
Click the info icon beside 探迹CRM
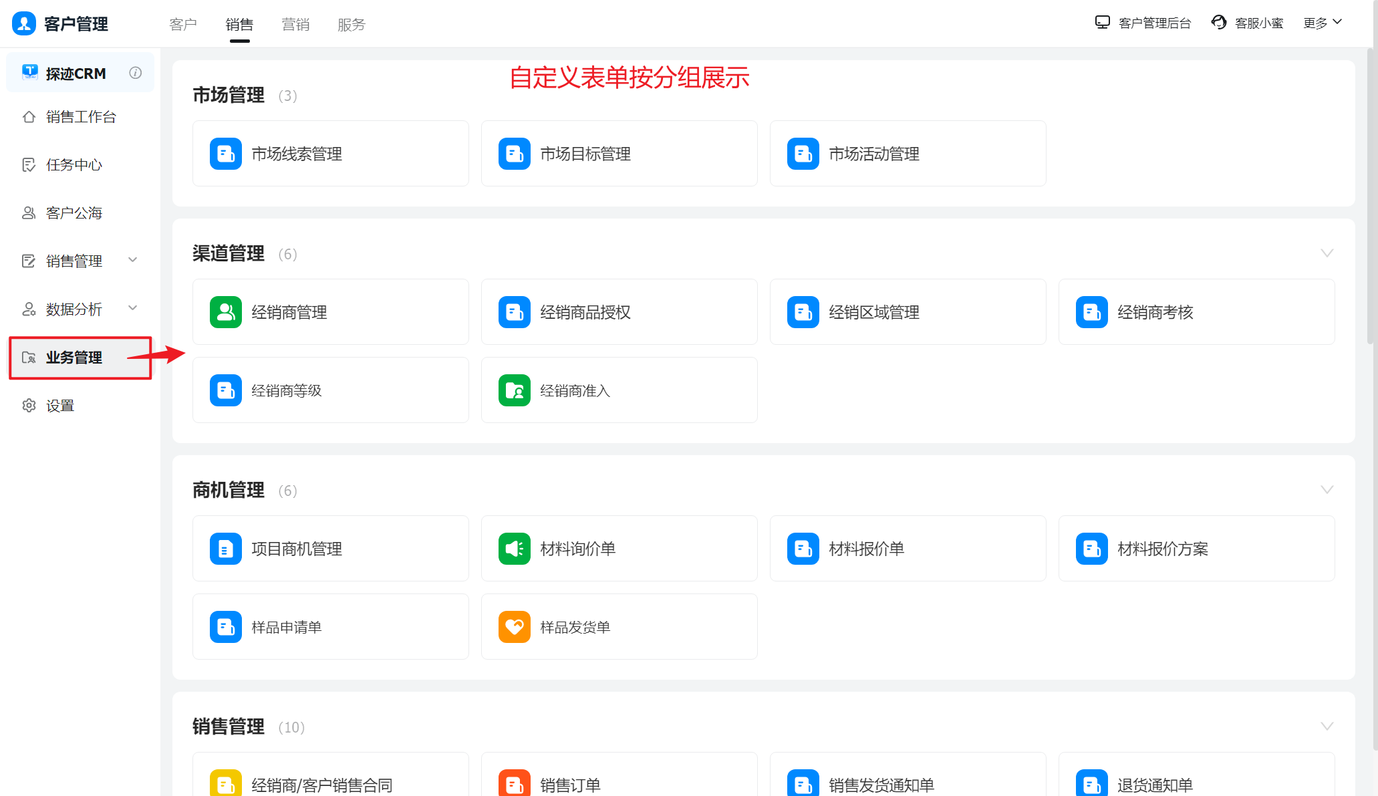136,73
